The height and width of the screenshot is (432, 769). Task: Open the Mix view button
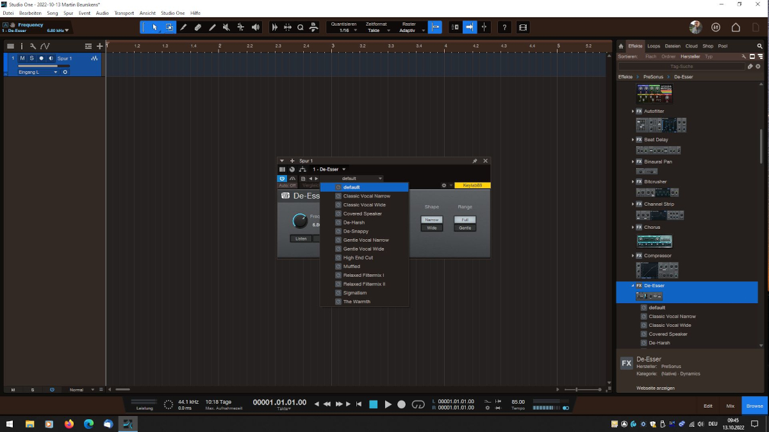point(731,406)
